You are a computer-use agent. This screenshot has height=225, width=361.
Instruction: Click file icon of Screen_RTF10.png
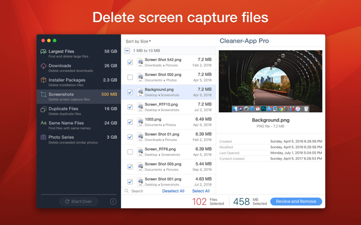140,107
